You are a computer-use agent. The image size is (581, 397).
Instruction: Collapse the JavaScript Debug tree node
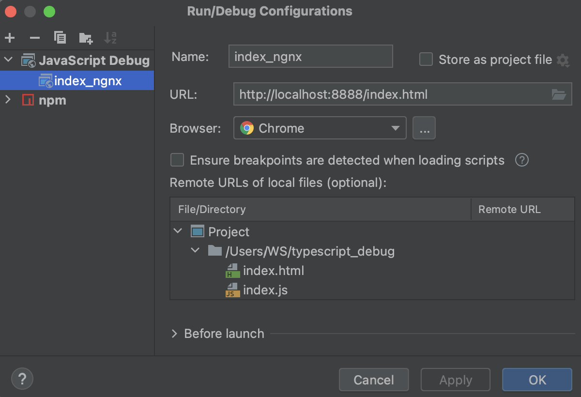pos(8,60)
